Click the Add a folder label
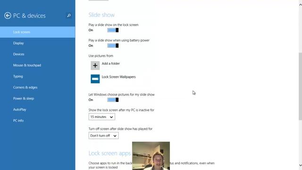 pyautogui.click(x=111, y=63)
